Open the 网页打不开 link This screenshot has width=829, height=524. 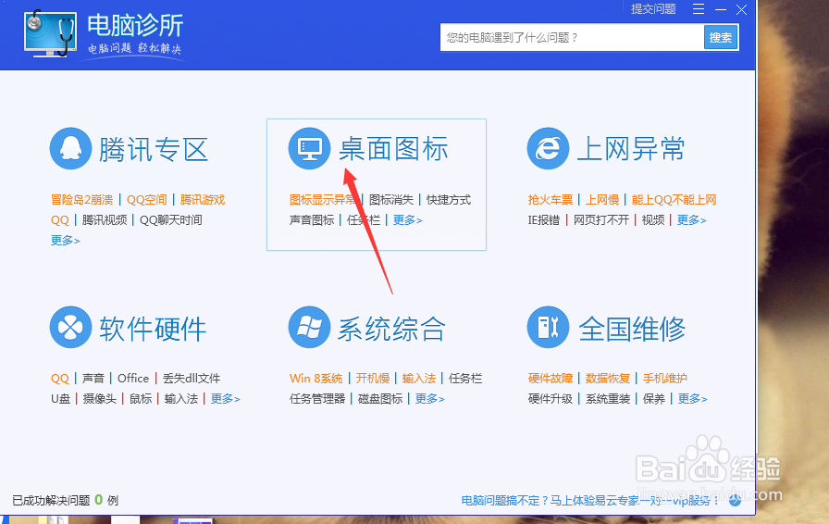coord(601,220)
